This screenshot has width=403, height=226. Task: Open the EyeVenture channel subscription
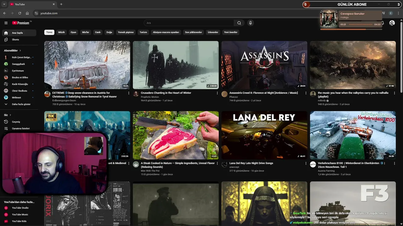pyautogui.click(x=19, y=71)
